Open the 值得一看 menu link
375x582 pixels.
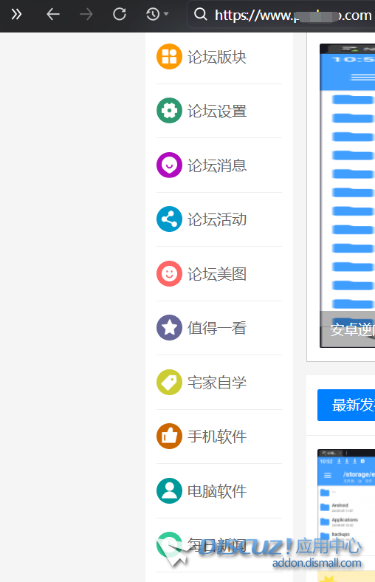coord(217,328)
